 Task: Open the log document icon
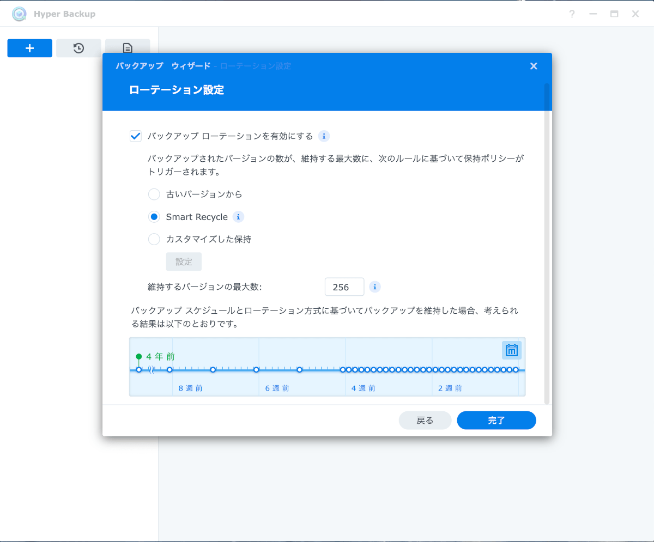[x=128, y=48]
